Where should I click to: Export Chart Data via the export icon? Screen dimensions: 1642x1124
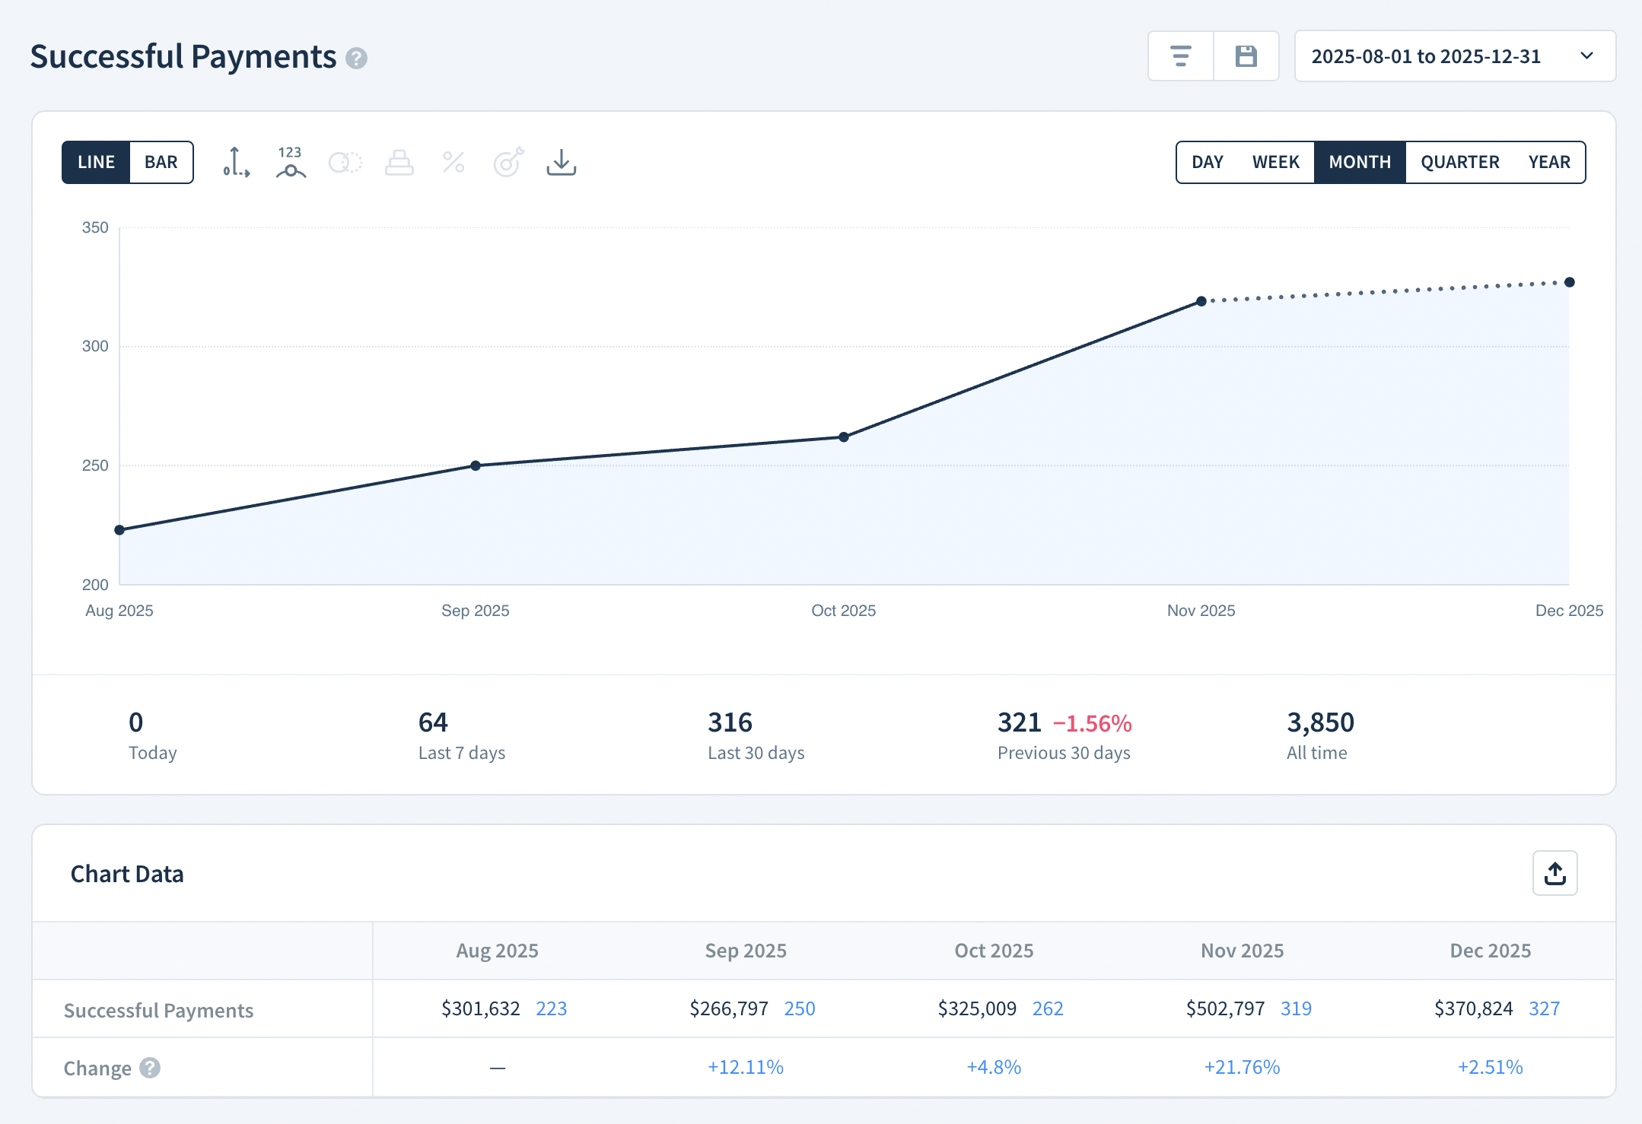1554,873
